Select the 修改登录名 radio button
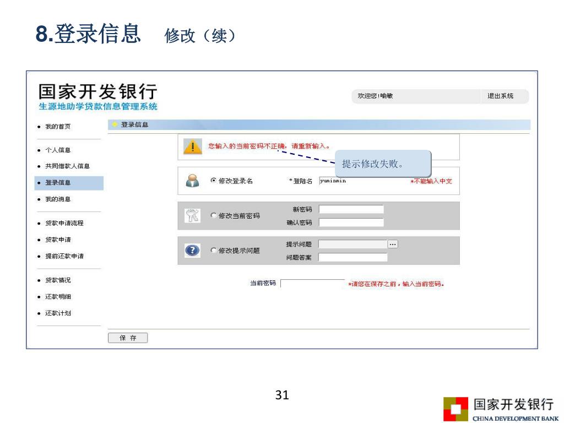The width and height of the screenshot is (564, 423). point(213,180)
